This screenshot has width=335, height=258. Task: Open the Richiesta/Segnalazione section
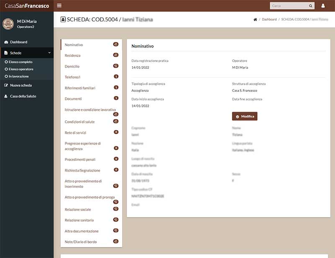point(91,170)
